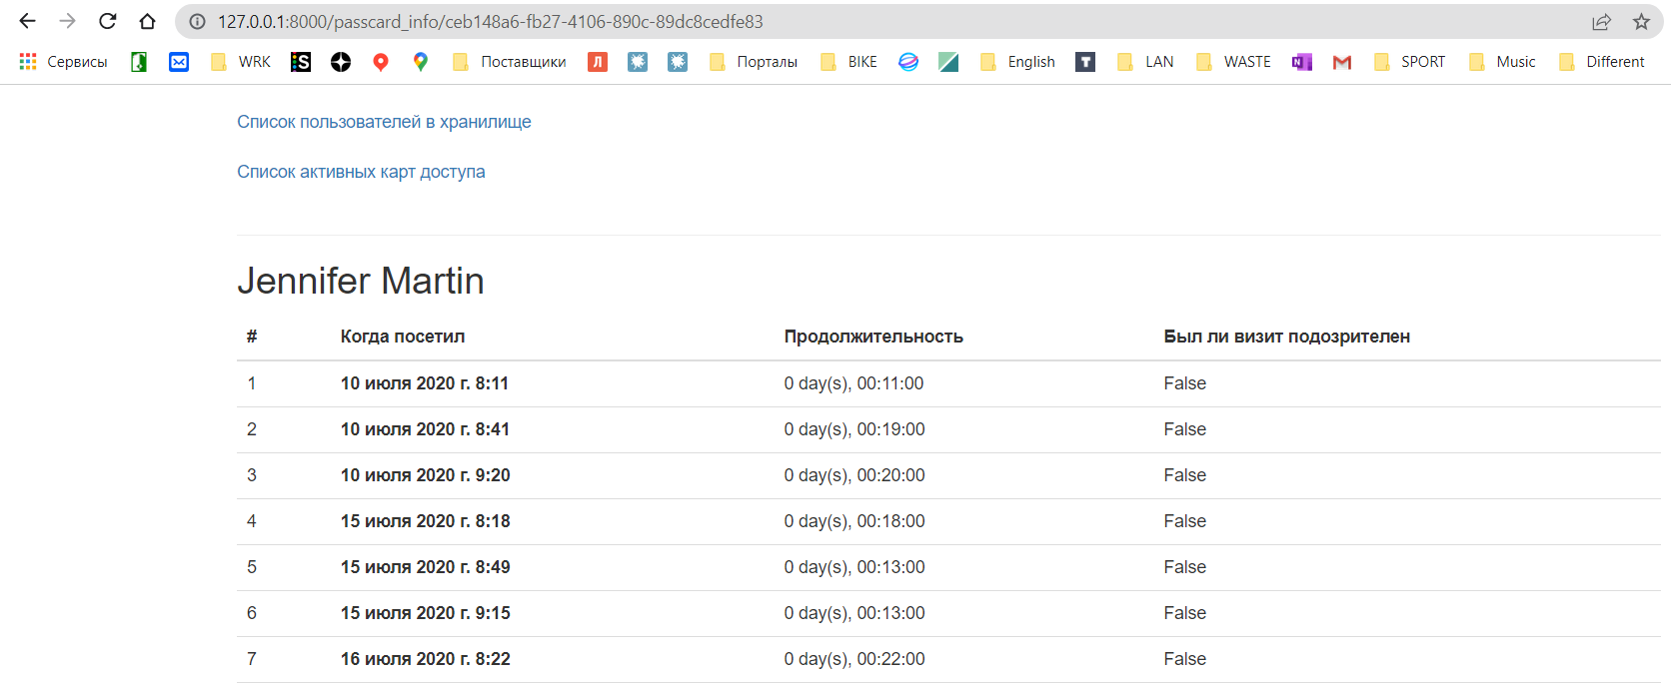The width and height of the screenshot is (1671, 684).
Task: Open the teal diagonal square bookmark
Action: (x=948, y=62)
